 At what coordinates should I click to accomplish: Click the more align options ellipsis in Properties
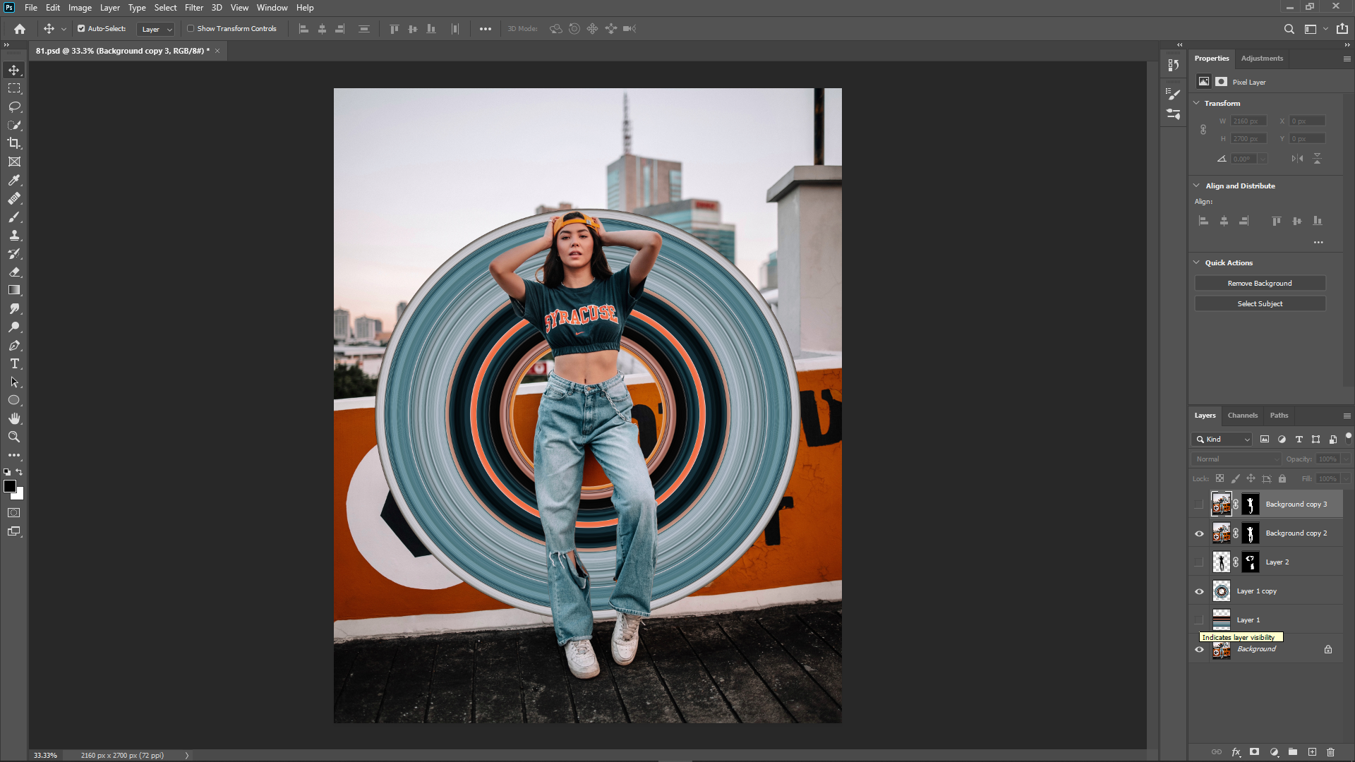click(1318, 242)
